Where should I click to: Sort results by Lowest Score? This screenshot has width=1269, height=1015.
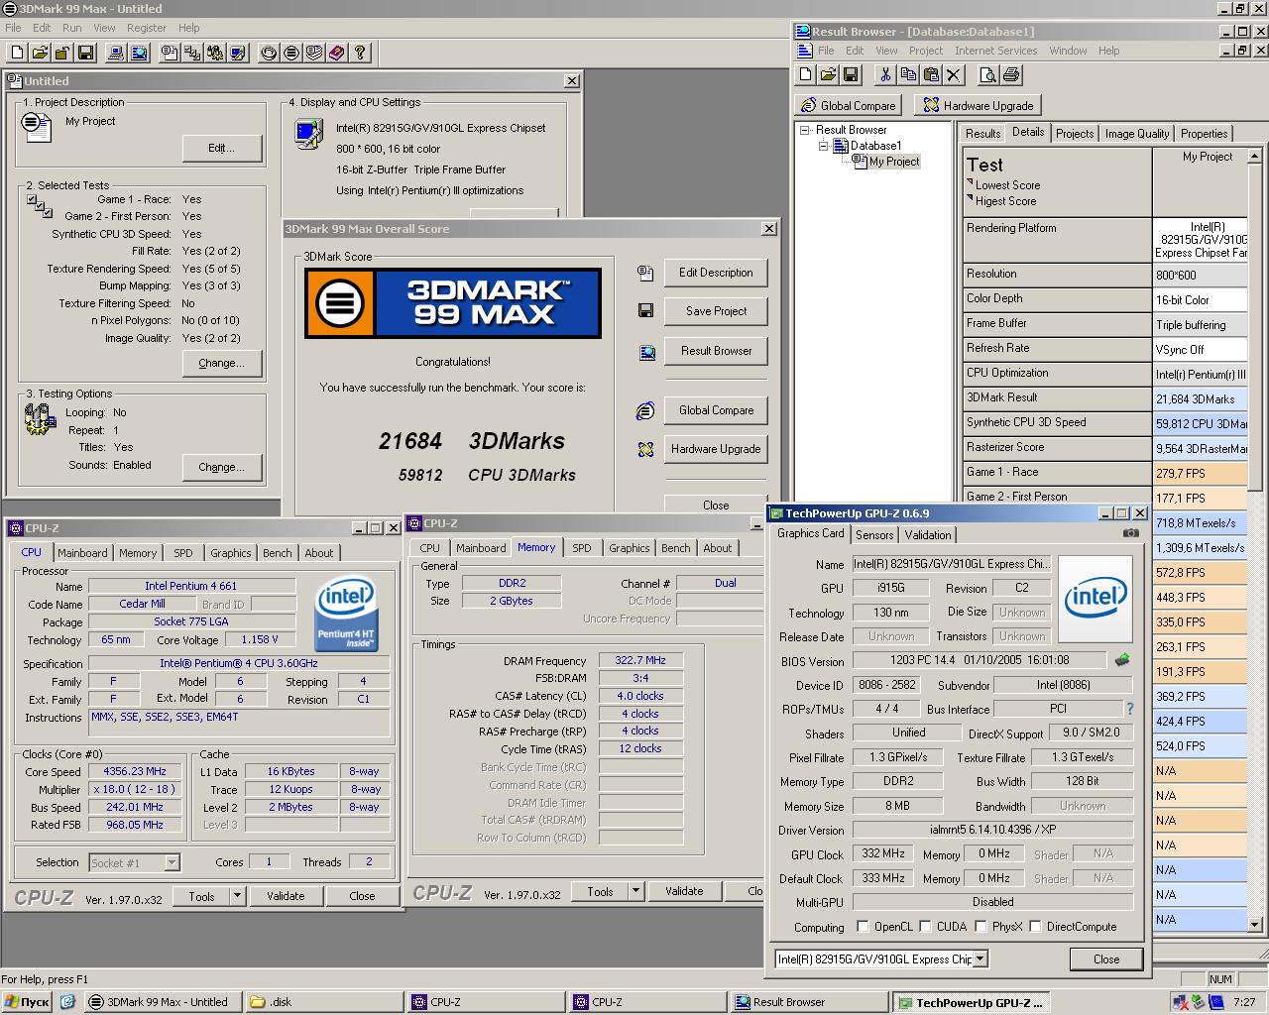point(1007,185)
